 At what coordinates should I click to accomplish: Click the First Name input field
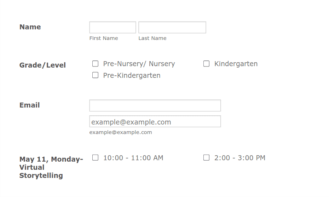click(112, 28)
